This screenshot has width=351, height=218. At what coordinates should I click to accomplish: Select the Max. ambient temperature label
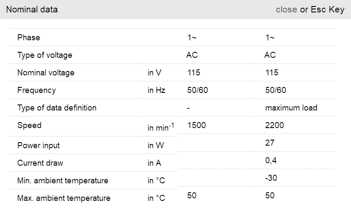(64, 198)
